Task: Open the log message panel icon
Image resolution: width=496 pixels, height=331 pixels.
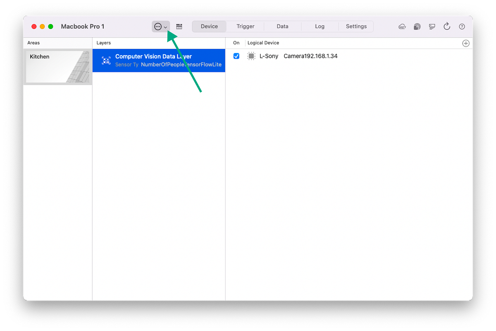Action: (432, 26)
